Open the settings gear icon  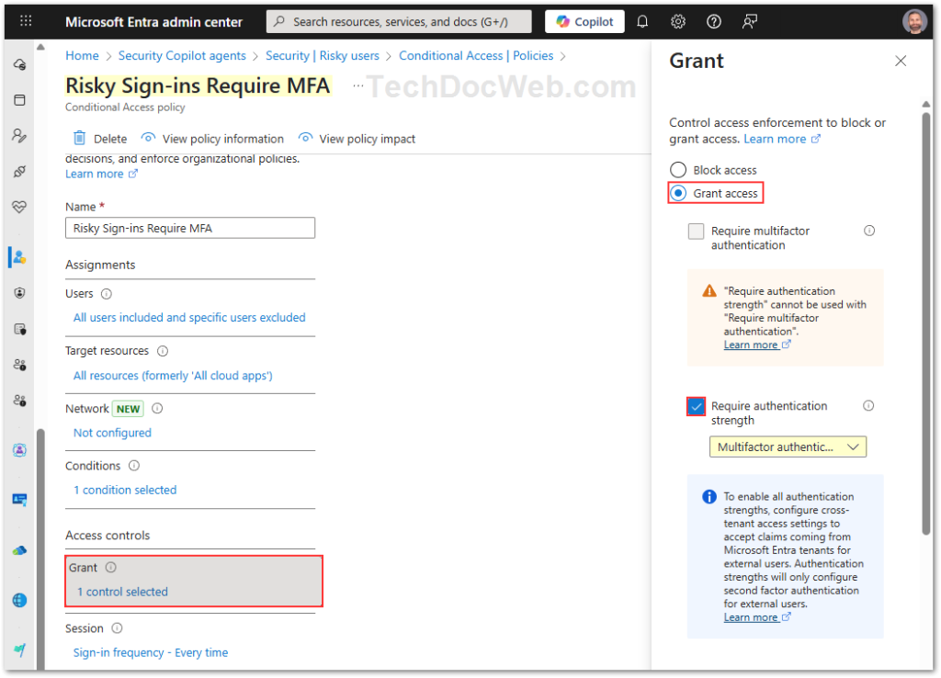click(x=678, y=21)
